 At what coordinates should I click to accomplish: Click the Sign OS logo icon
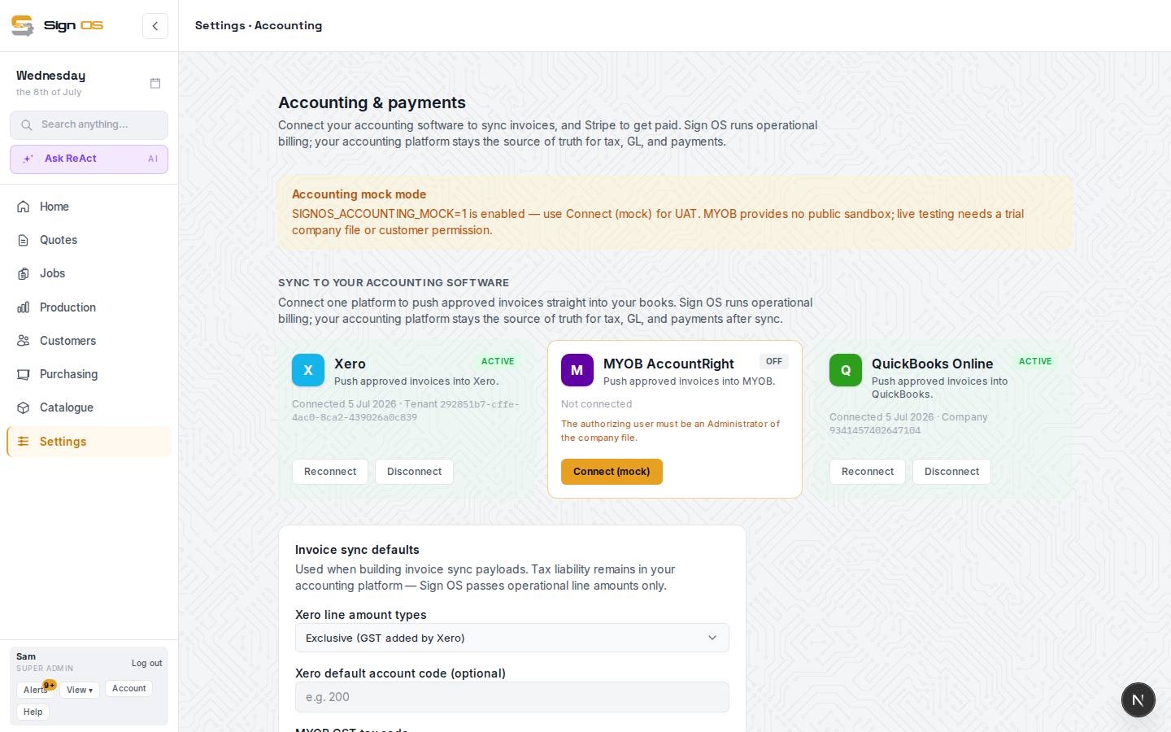(x=22, y=25)
